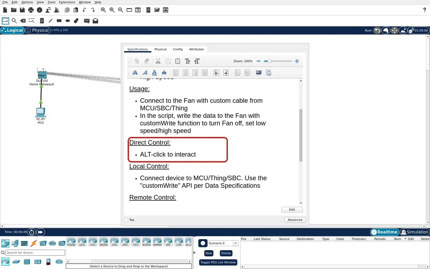The height and width of the screenshot is (269, 430).
Task: Click Fast Forward Time button
Action: [x=40, y=232]
